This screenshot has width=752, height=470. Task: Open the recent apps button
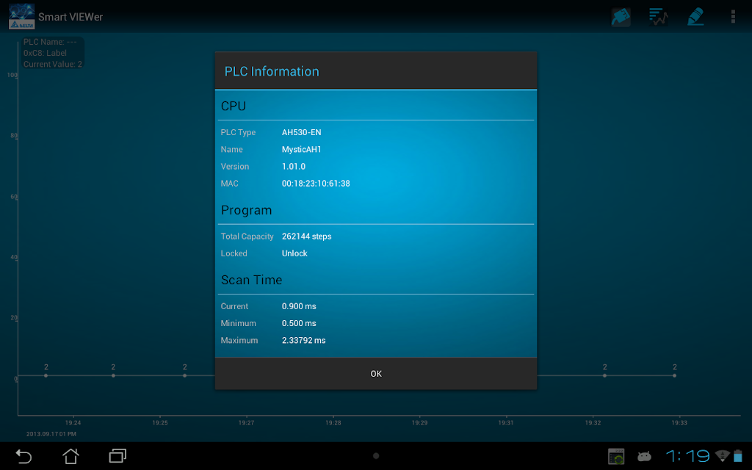click(117, 456)
